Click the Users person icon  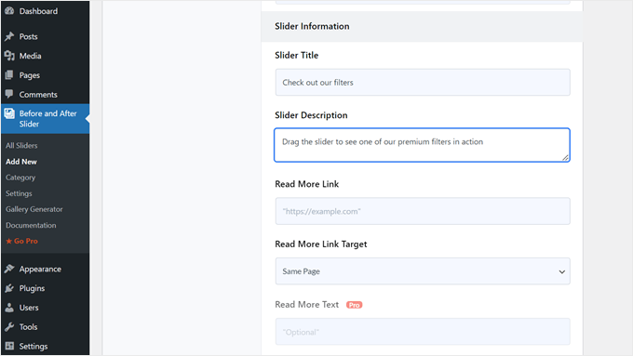tap(9, 308)
